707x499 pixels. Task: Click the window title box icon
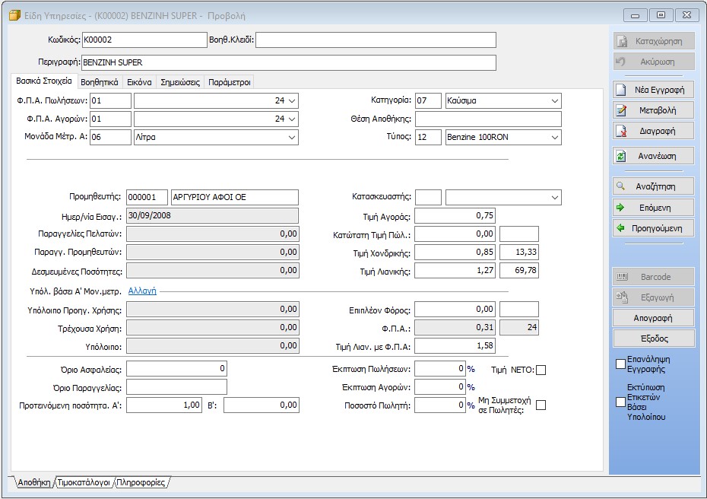pos(14,16)
